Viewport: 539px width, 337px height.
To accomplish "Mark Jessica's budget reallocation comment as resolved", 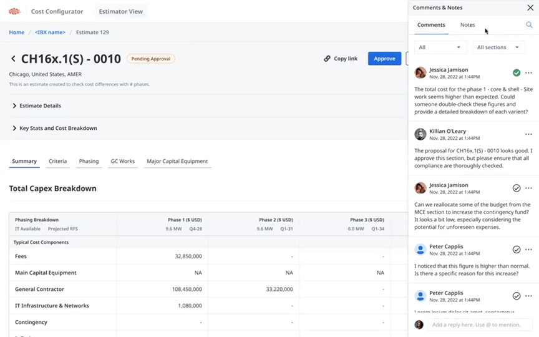I will point(517,188).
